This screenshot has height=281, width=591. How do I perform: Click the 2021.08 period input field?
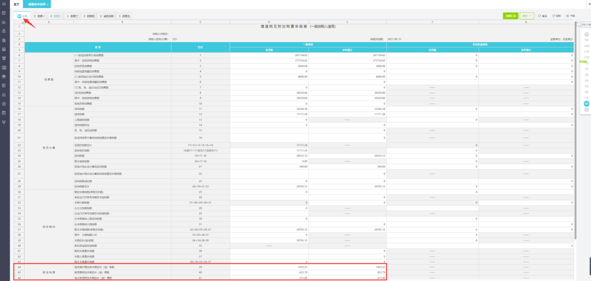pyautogui.click(x=586, y=24)
